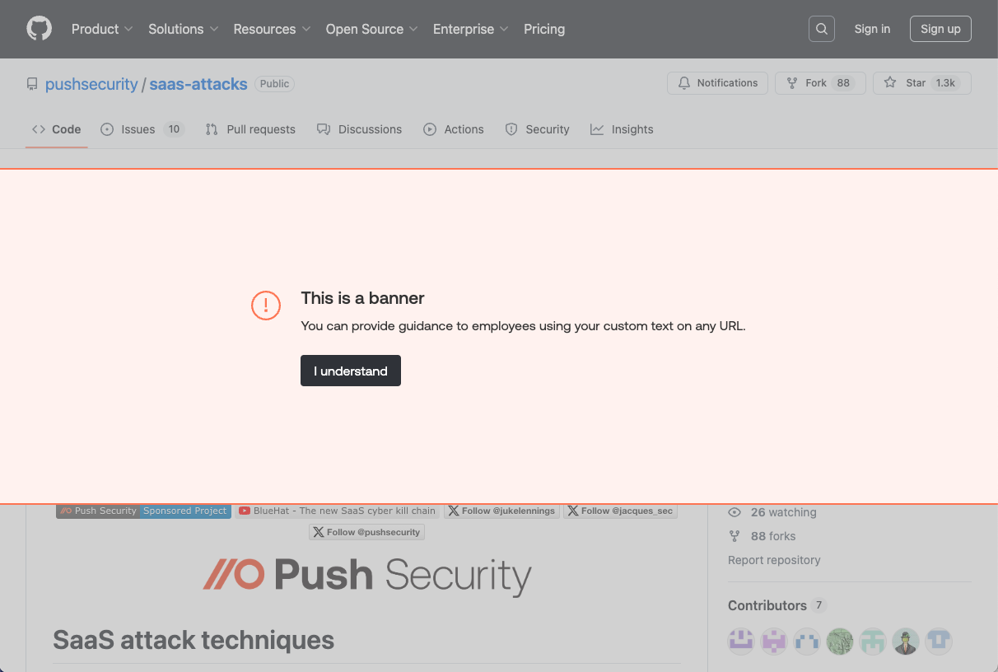Open the Pull requests tab
Viewport: 998px width, 672px height.
click(250, 129)
